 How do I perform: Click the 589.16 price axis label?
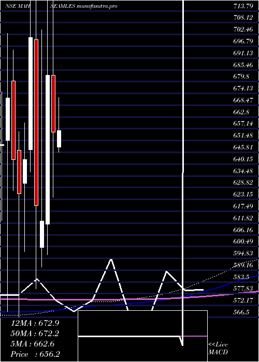(x=243, y=265)
